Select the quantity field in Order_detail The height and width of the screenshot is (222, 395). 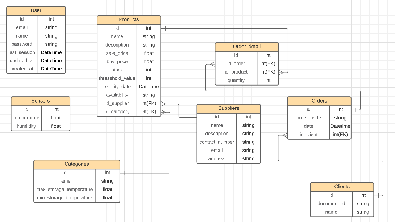(236, 80)
